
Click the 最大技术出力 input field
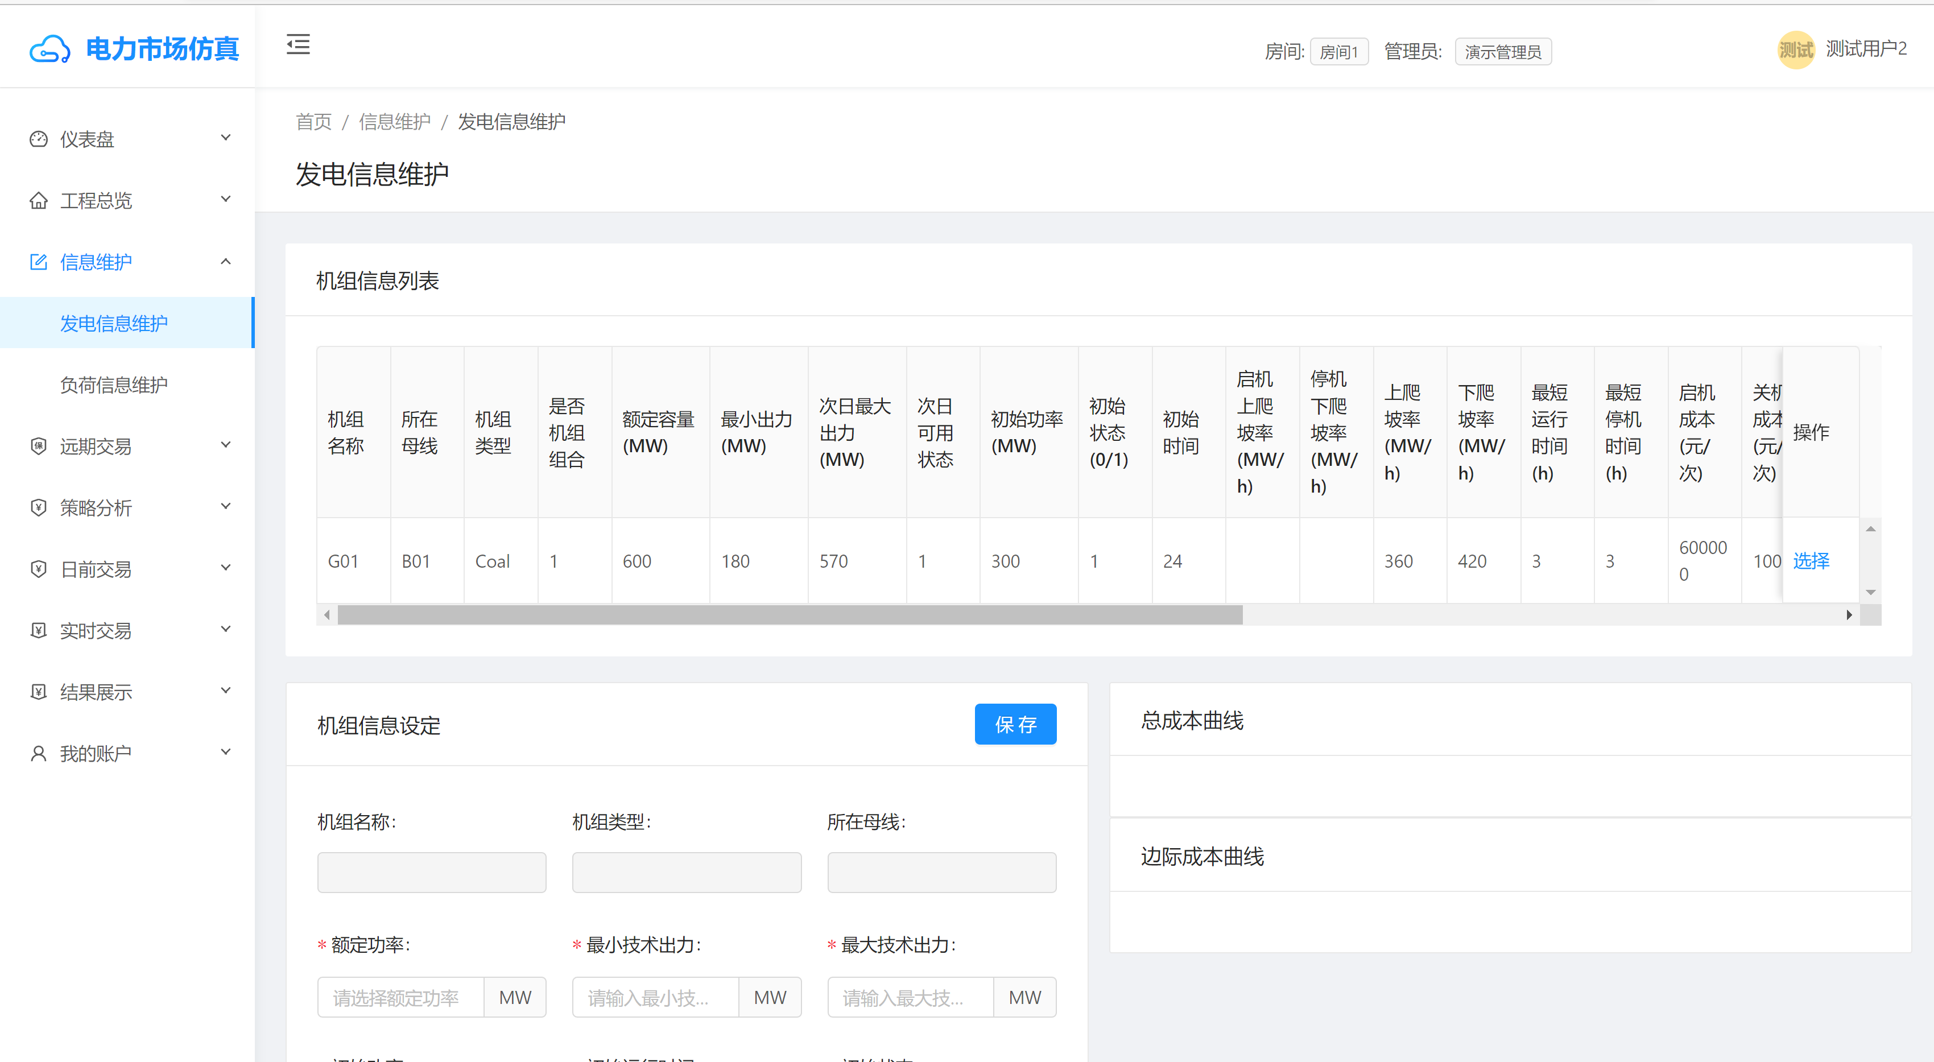(x=911, y=998)
